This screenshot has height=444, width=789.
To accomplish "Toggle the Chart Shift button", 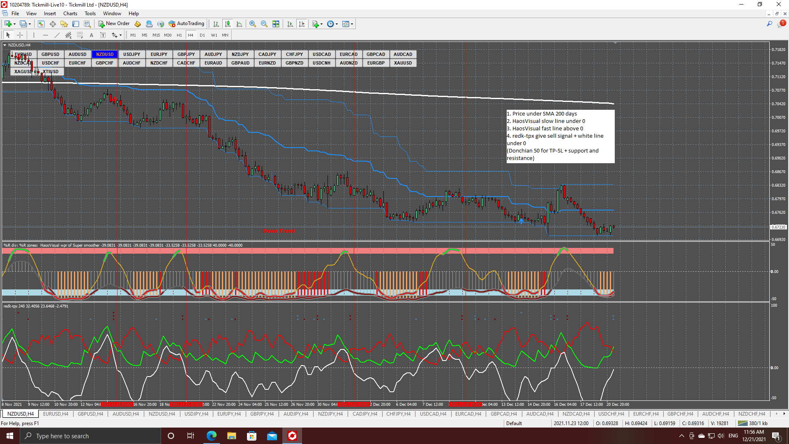I will click(302, 24).
